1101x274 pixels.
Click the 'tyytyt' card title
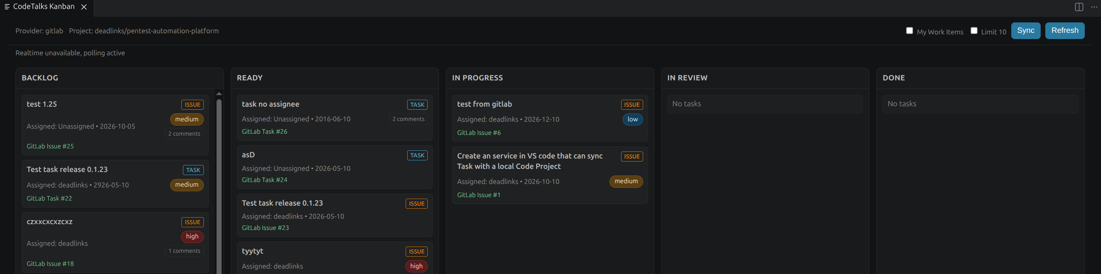pos(253,251)
